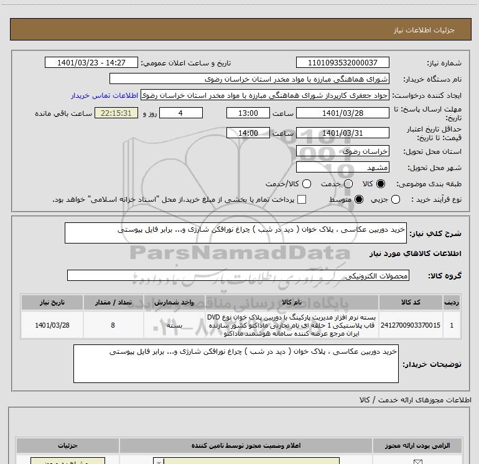The image size is (479, 464).
Task: Click اطلاعات مجوزهای ارائه خدمت / کالا heading
Action: [415, 400]
